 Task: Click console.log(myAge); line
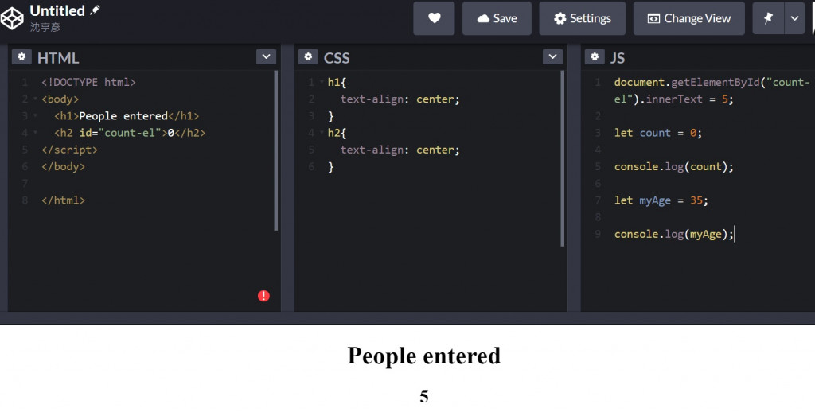click(673, 234)
